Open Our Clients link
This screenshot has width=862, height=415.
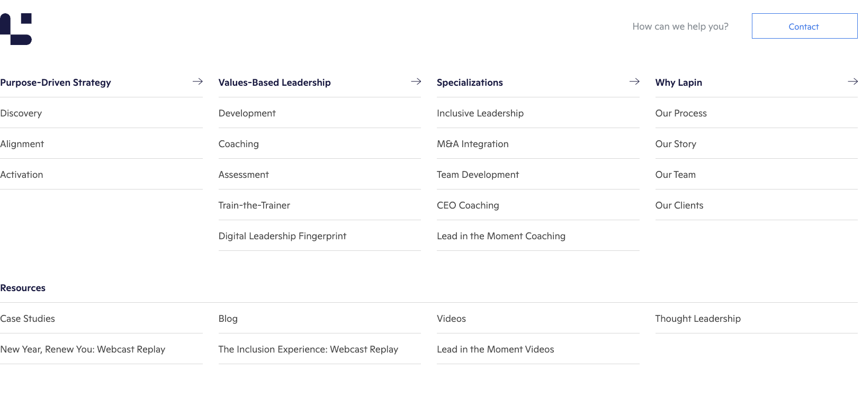pyautogui.click(x=679, y=205)
